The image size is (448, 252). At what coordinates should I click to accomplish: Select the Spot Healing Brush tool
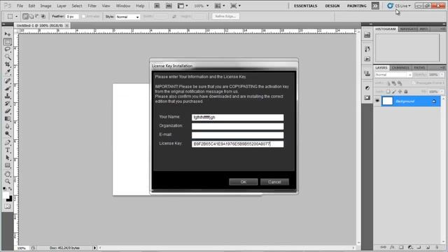pyautogui.click(x=8, y=81)
